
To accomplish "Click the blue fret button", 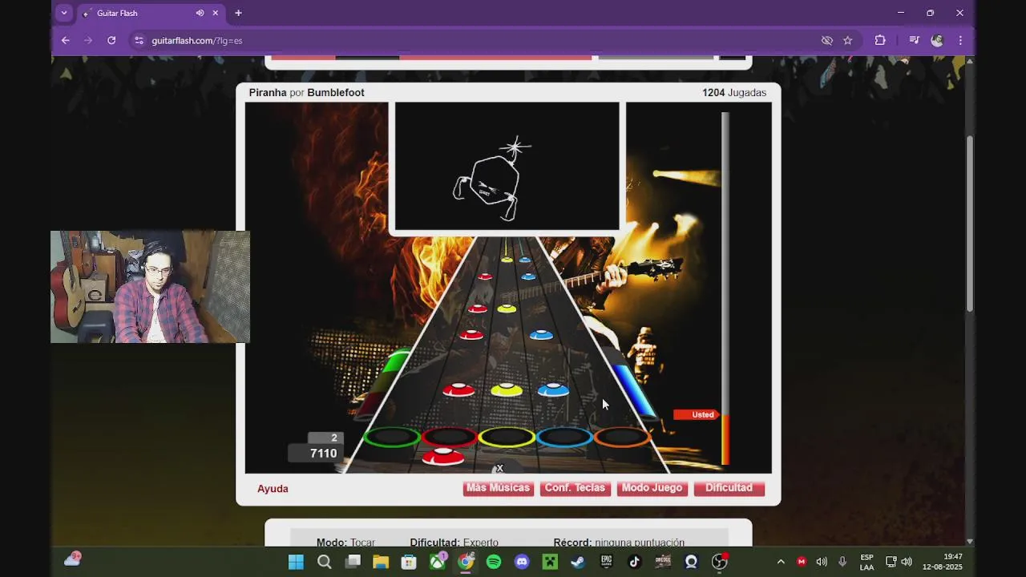I will (564, 437).
